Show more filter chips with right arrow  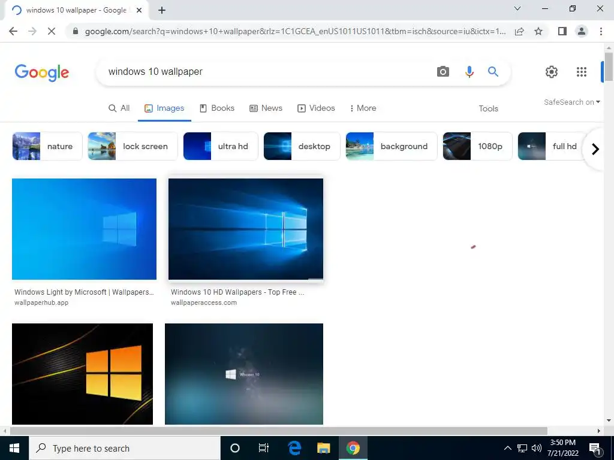point(595,149)
